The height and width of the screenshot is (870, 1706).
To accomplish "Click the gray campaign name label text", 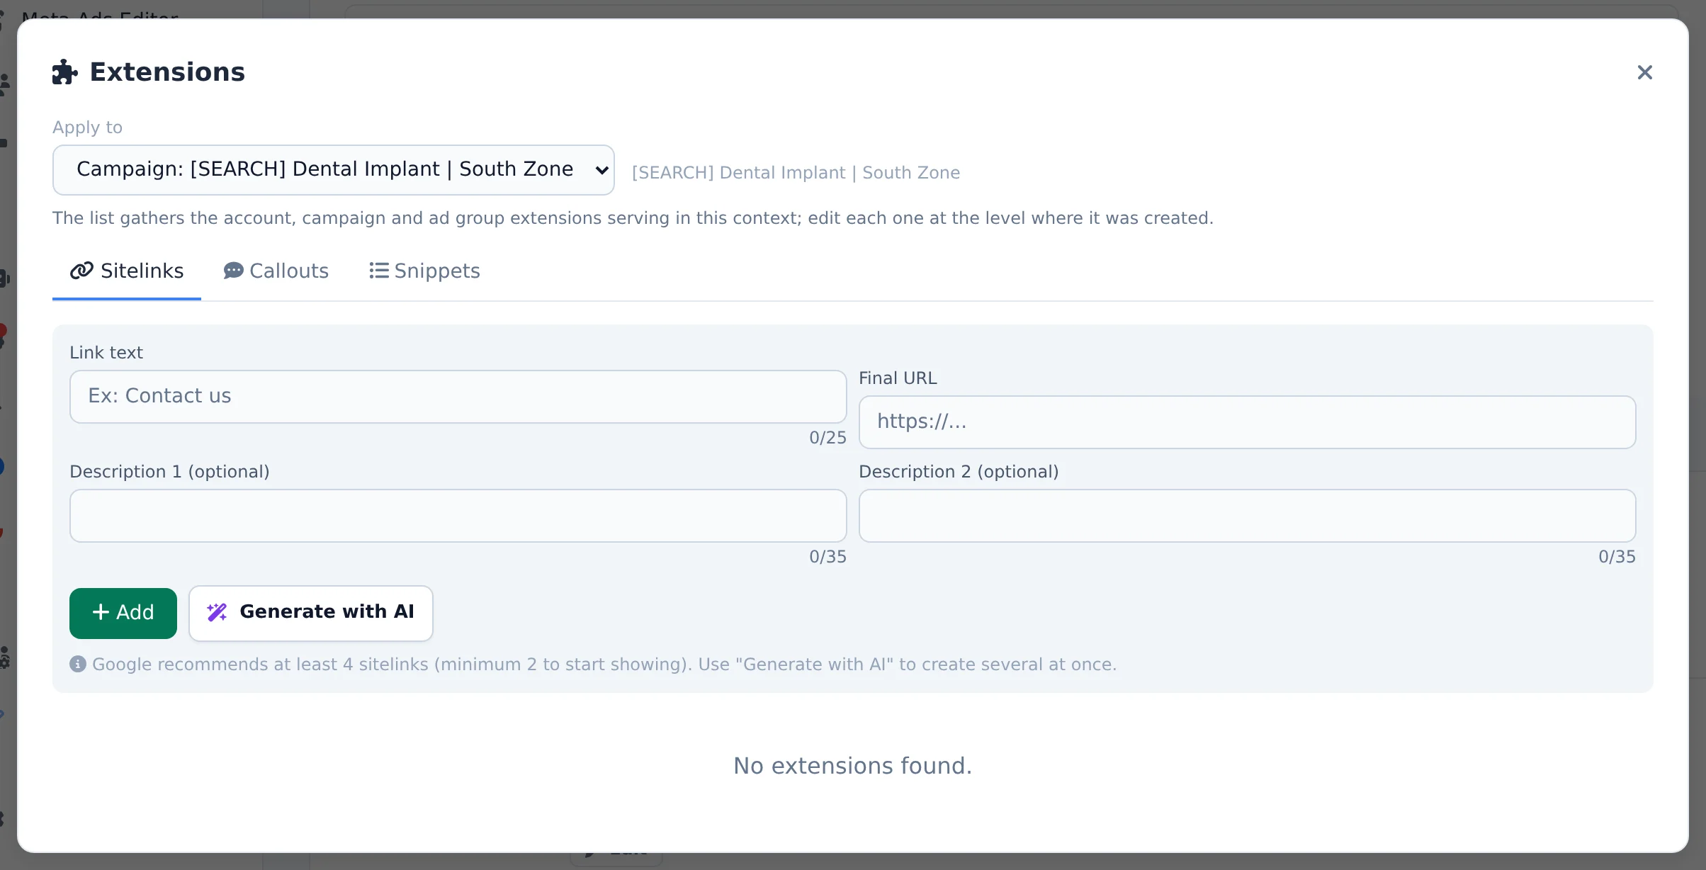I will tap(796, 173).
